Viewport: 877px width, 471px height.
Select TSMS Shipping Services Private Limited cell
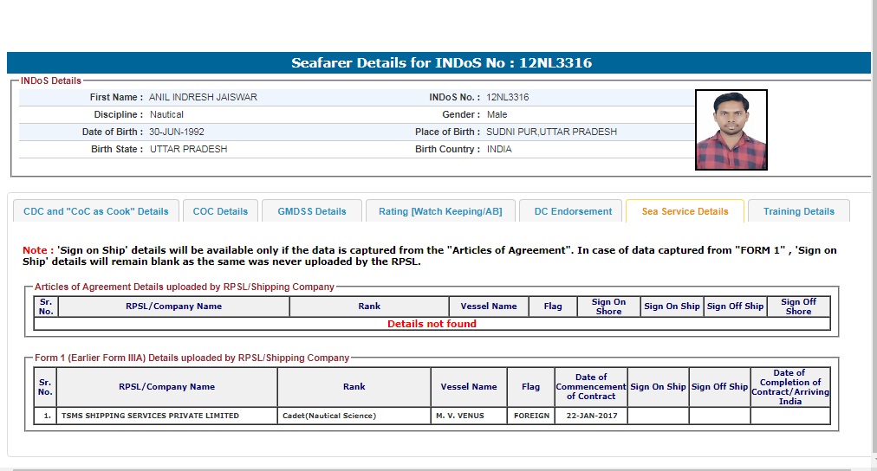tap(166, 416)
